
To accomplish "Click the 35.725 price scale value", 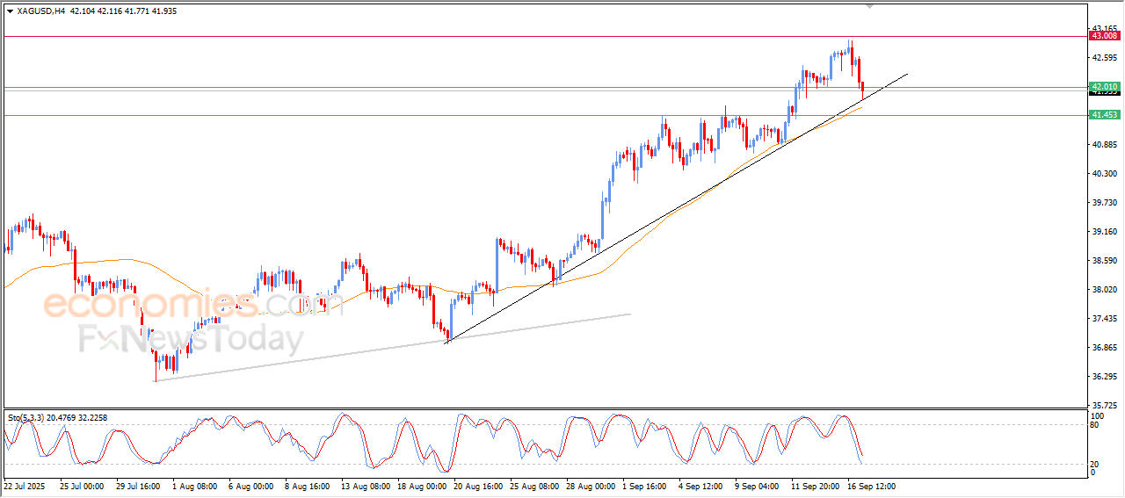I will (x=1103, y=406).
